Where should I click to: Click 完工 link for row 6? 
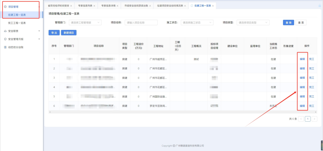tap(312, 106)
